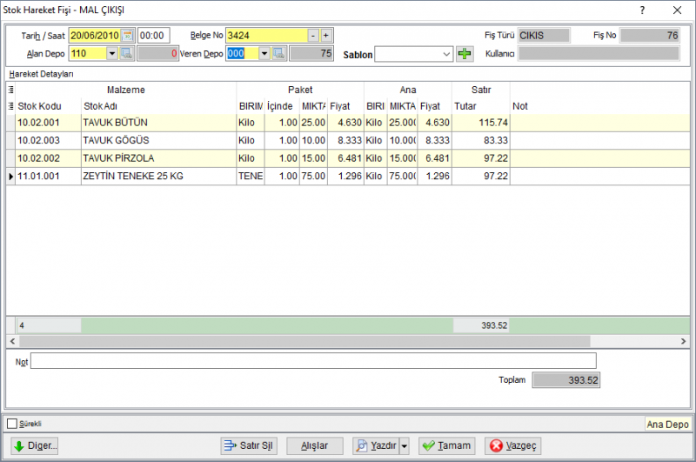Click the Fiş No field 76

(650, 36)
